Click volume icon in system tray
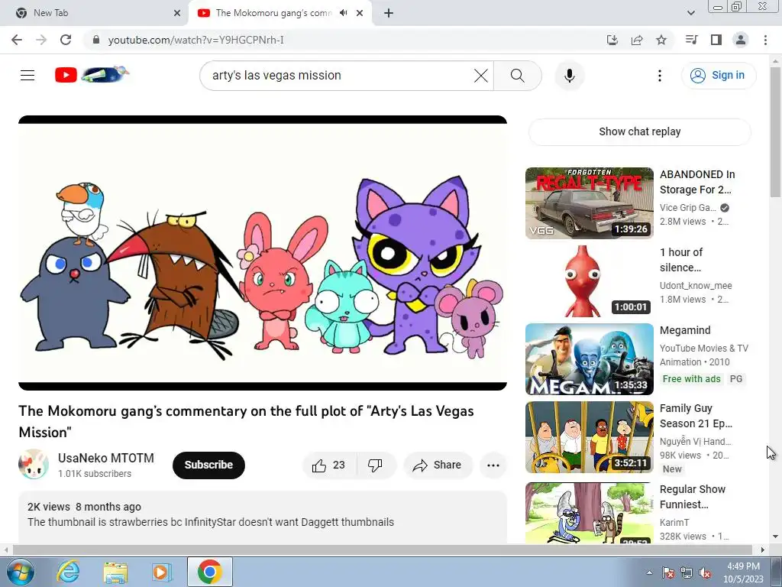Viewport: 782px width, 587px height. pyautogui.click(x=705, y=572)
